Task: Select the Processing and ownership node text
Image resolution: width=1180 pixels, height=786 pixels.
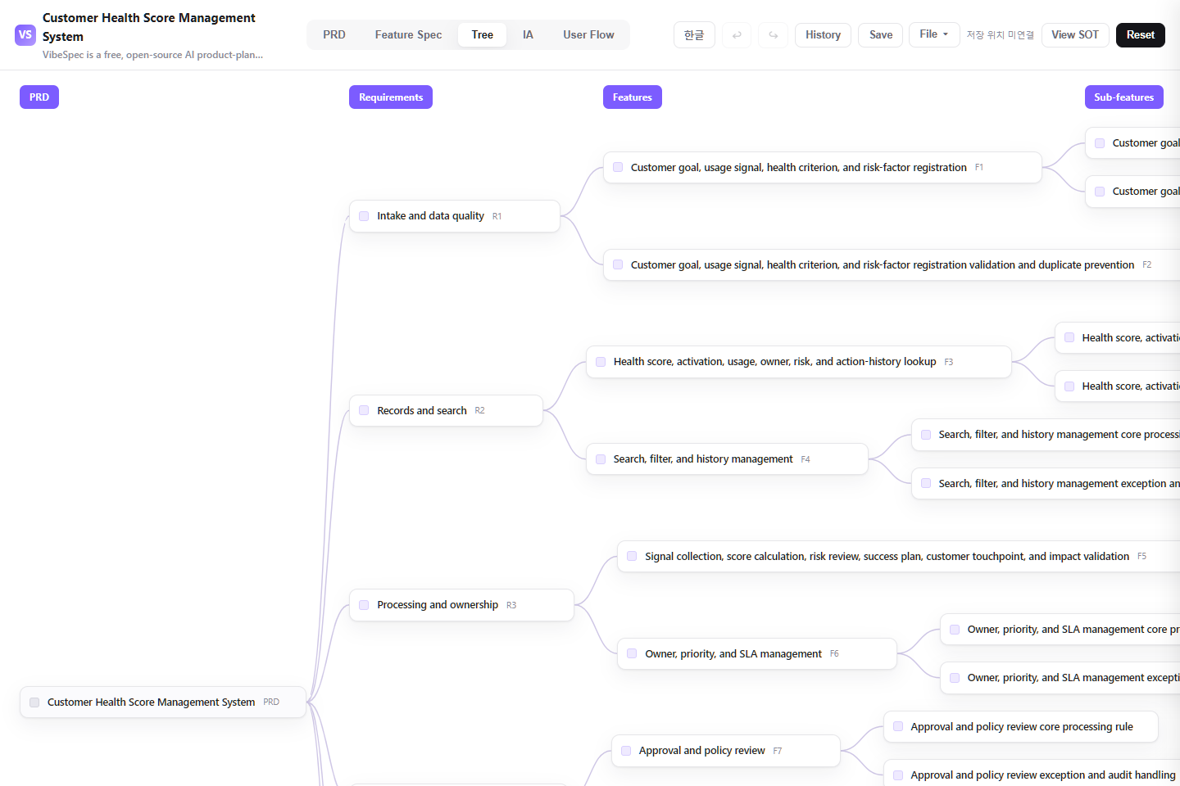Action: pos(438,605)
